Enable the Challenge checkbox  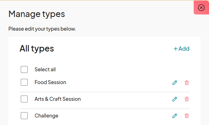click(x=24, y=116)
